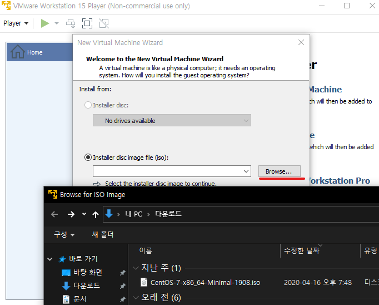Expand the ISO path combo box arrow
This screenshot has width=379, height=305.
(246, 171)
